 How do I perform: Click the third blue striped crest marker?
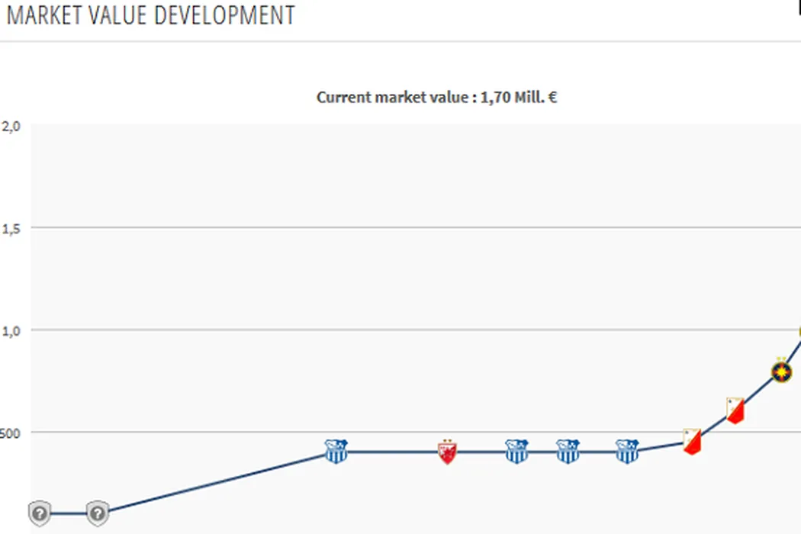[568, 451]
